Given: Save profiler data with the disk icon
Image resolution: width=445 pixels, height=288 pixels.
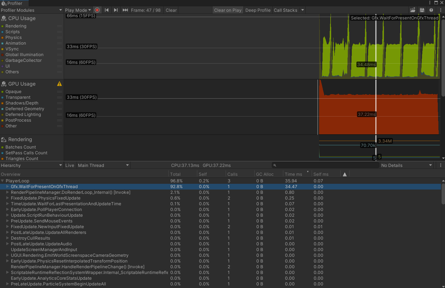Looking at the screenshot, I should pos(422,10).
